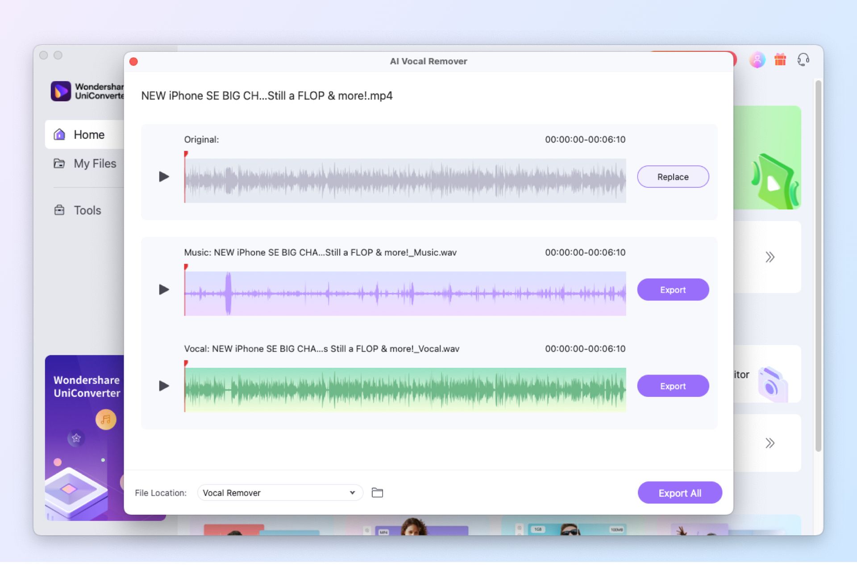Screen dimensions: 857x566
Task: Click the Wondershare UniConverter logo
Action: [x=61, y=91]
